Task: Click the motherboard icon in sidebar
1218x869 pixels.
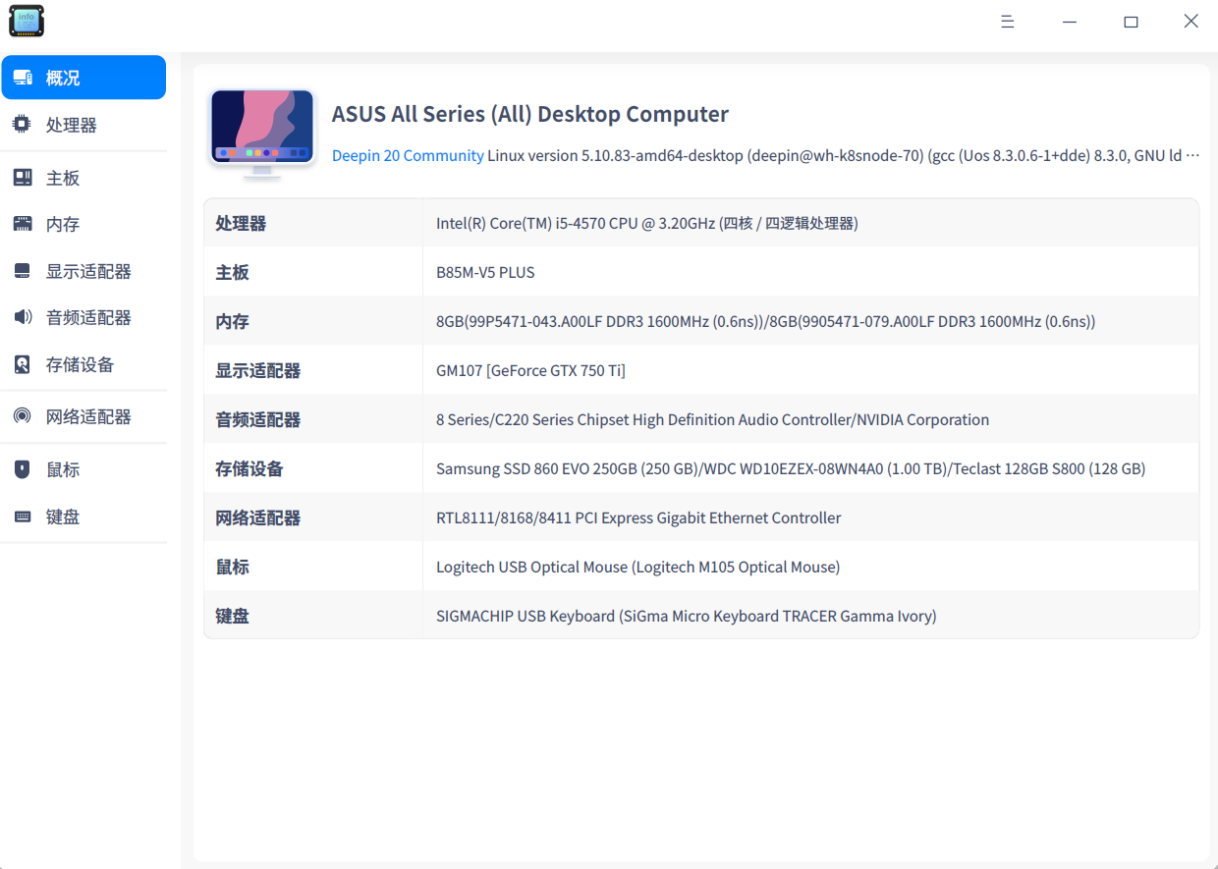Action: tap(22, 178)
